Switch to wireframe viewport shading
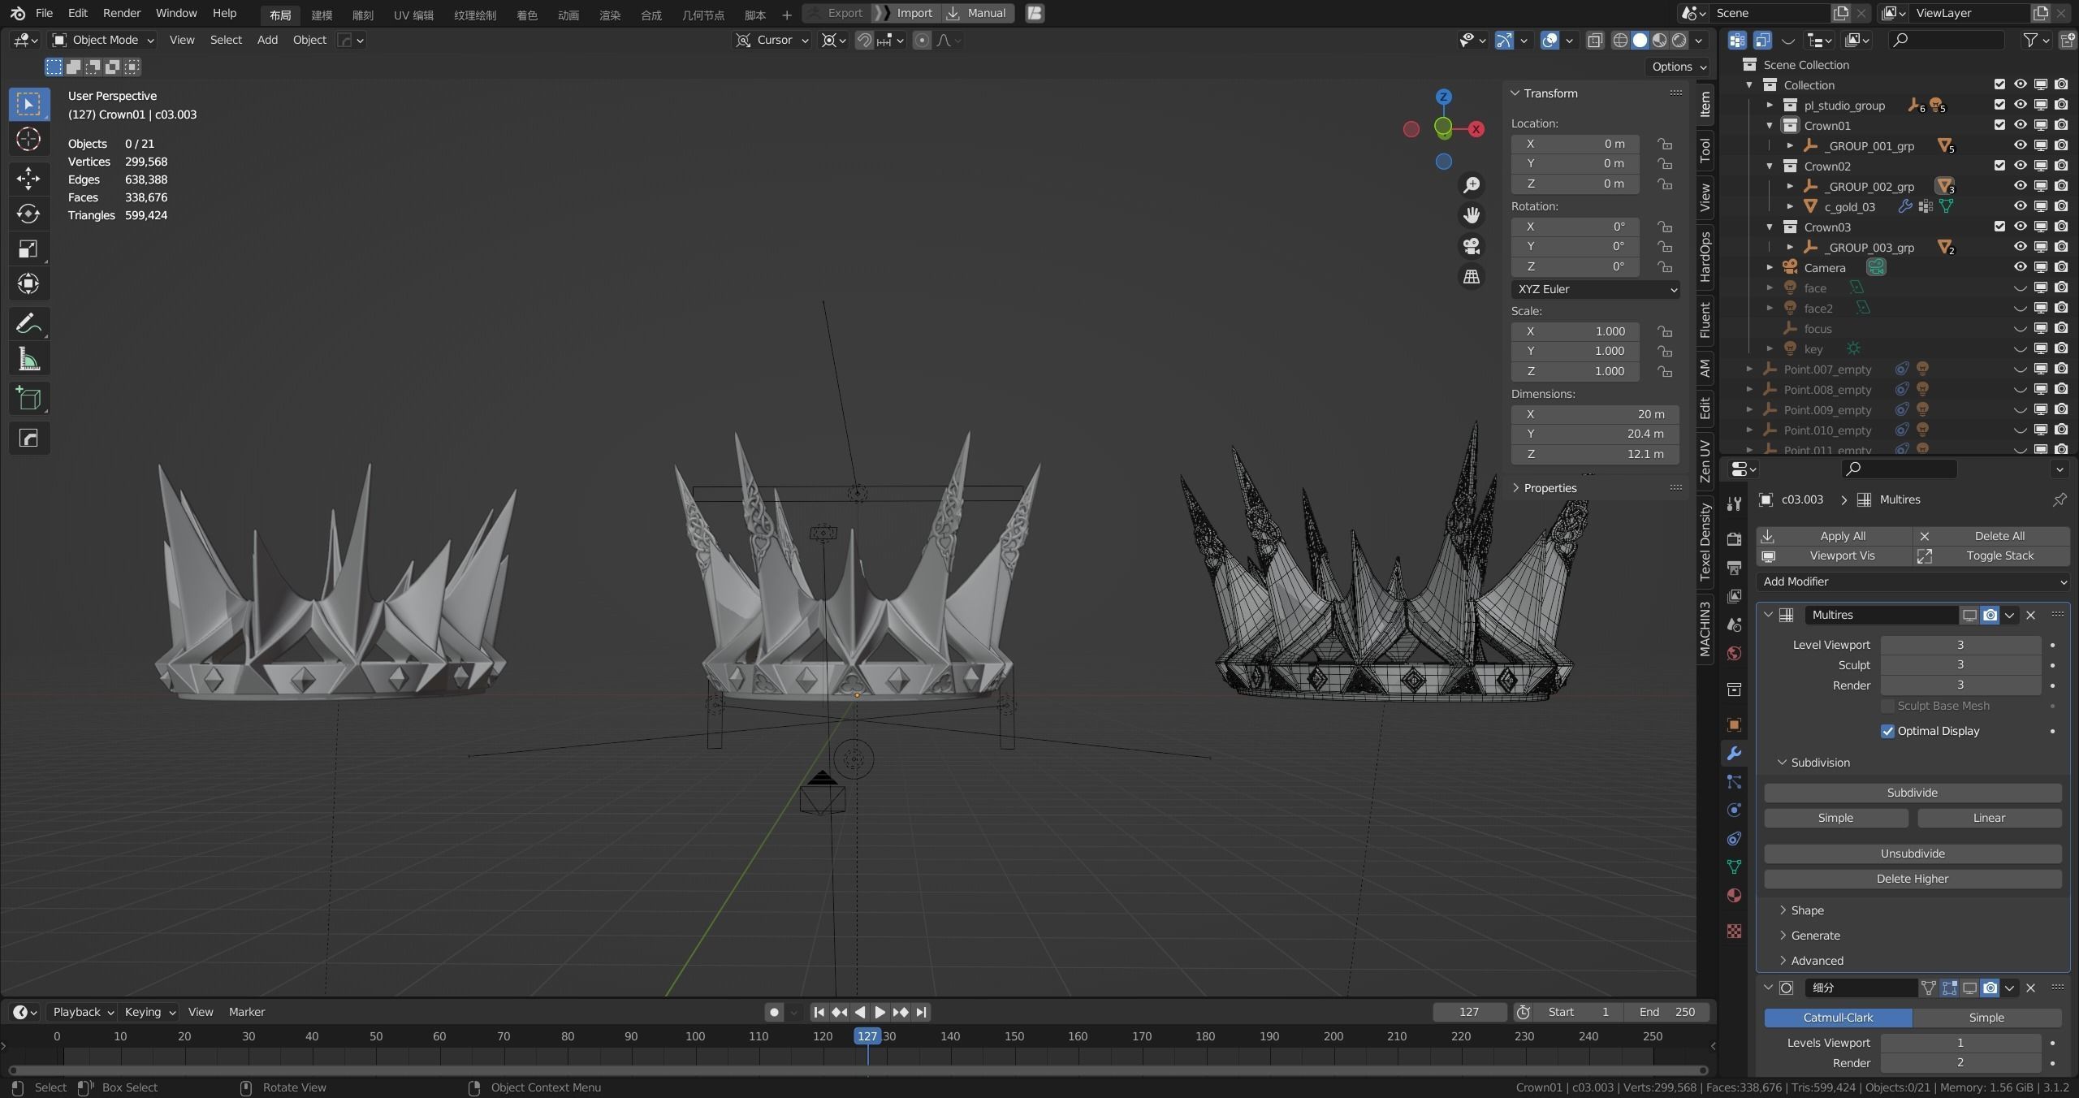Image resolution: width=2079 pixels, height=1098 pixels. pos(1620,40)
